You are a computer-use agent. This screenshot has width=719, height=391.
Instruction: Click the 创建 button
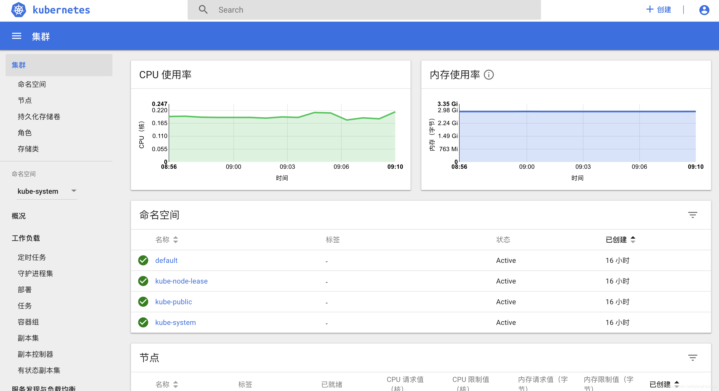[659, 10]
